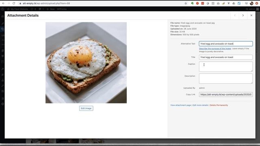Screen dimensions: 260x146
Task: Open the Edit more details link
Action: (200, 105)
